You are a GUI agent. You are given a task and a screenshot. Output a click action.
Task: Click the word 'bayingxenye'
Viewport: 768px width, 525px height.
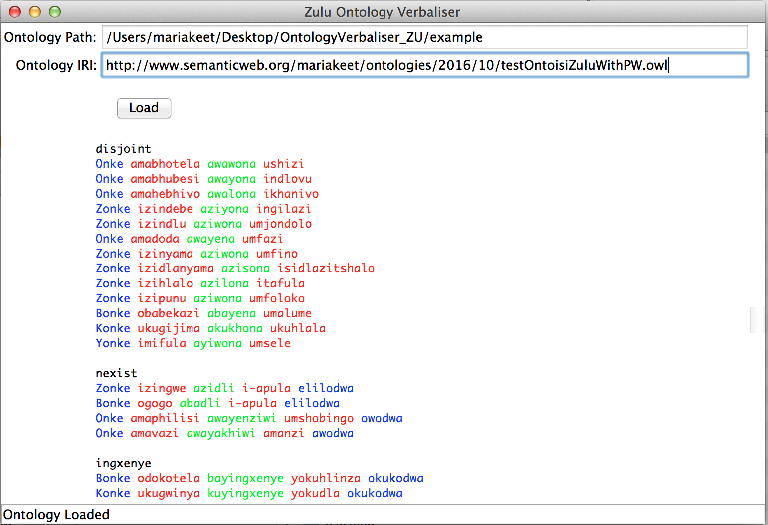coord(245,479)
